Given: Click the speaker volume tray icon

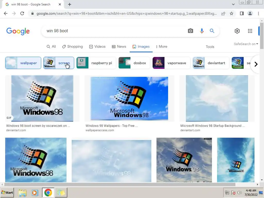Looking at the screenshot, I should tap(239, 193).
